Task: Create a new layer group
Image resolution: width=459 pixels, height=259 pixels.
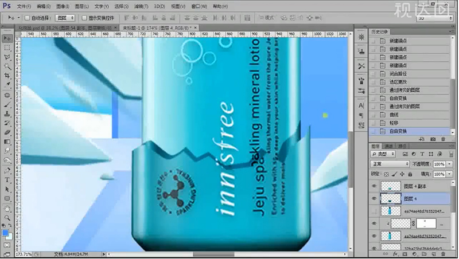Action: point(424,254)
